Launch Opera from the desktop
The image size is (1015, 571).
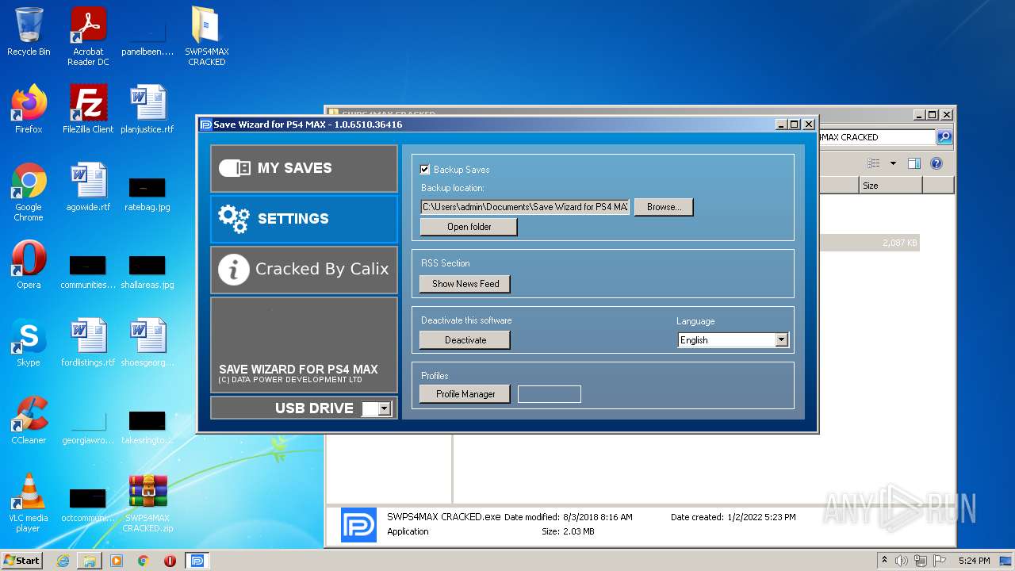pos(29,265)
